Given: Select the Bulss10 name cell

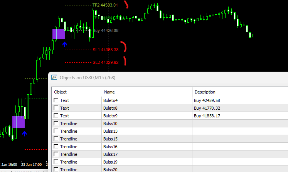Looking at the screenshot, I should click(147, 124).
